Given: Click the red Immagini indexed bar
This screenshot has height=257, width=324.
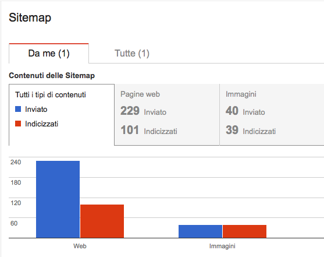Looking at the screenshot, I should tap(245, 231).
